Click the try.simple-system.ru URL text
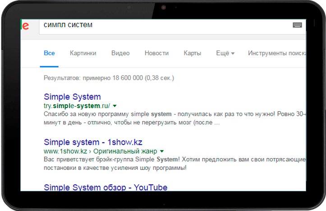 (x=77, y=106)
